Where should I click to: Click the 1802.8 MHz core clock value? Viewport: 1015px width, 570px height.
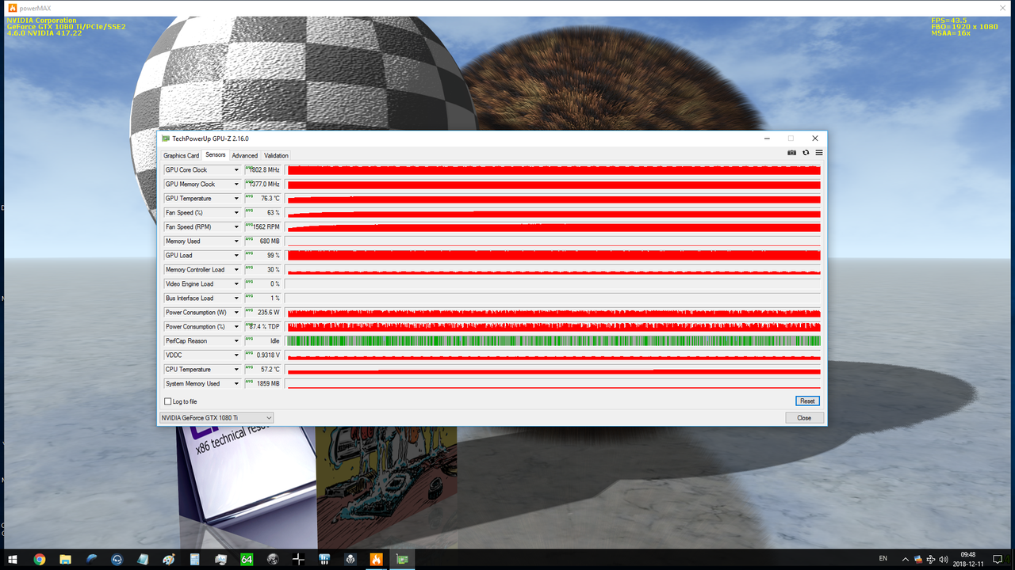[263, 170]
